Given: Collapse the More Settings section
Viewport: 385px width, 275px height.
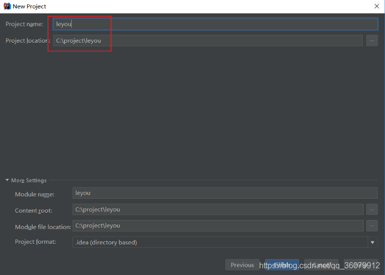Looking at the screenshot, I should tap(7, 180).
